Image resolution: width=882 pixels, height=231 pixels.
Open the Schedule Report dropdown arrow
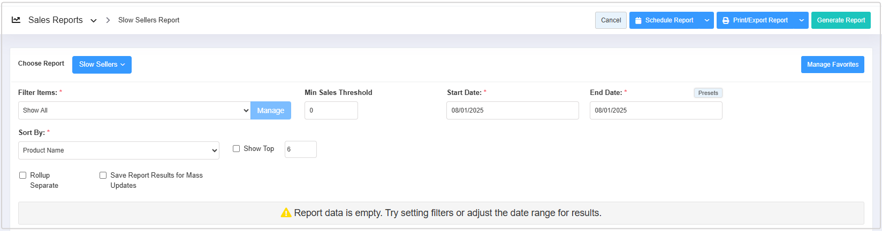click(x=707, y=20)
